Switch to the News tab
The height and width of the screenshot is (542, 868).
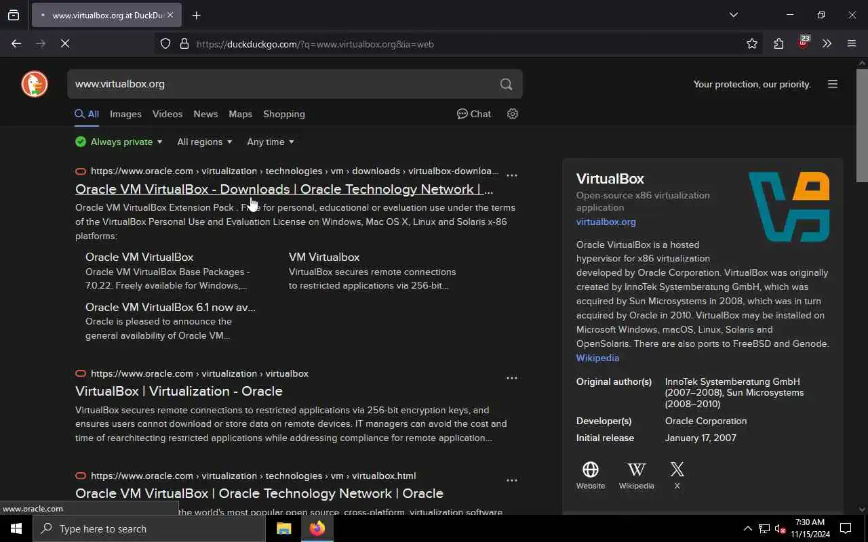205,114
